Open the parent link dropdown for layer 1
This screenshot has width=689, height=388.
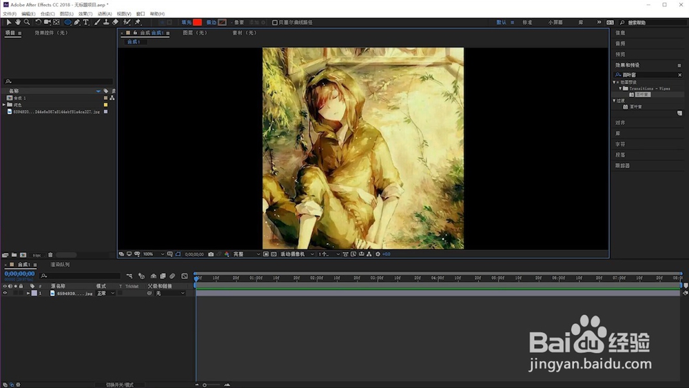point(170,293)
